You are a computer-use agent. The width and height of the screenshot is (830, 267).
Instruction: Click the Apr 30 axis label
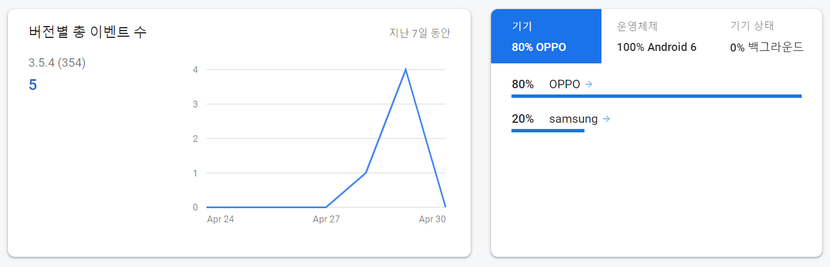click(x=432, y=219)
